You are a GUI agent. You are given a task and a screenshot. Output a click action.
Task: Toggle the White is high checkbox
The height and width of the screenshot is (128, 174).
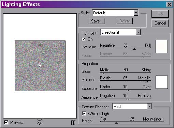(x=84, y=114)
